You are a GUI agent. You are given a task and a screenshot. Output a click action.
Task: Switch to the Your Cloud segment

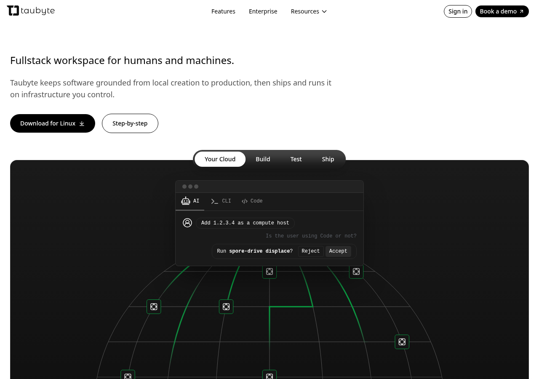click(220, 159)
